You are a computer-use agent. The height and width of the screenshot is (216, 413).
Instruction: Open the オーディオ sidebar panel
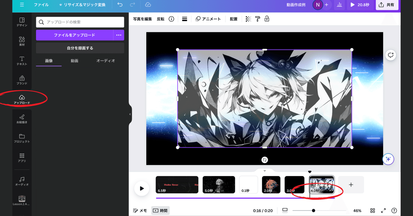(x=22, y=182)
